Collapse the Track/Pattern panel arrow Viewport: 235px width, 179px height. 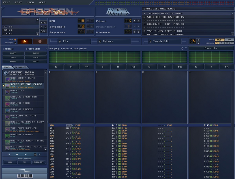click(46, 49)
